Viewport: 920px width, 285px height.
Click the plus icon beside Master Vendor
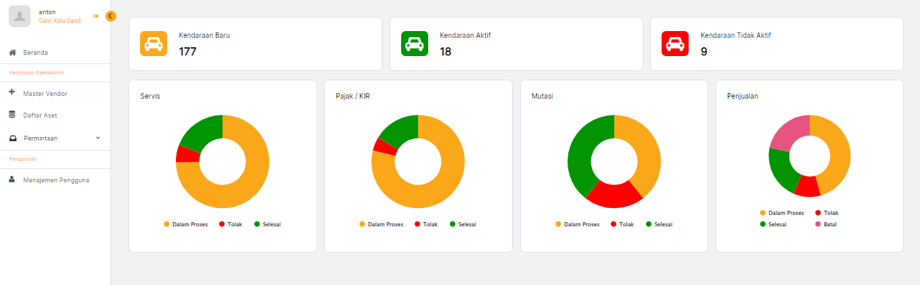click(12, 93)
